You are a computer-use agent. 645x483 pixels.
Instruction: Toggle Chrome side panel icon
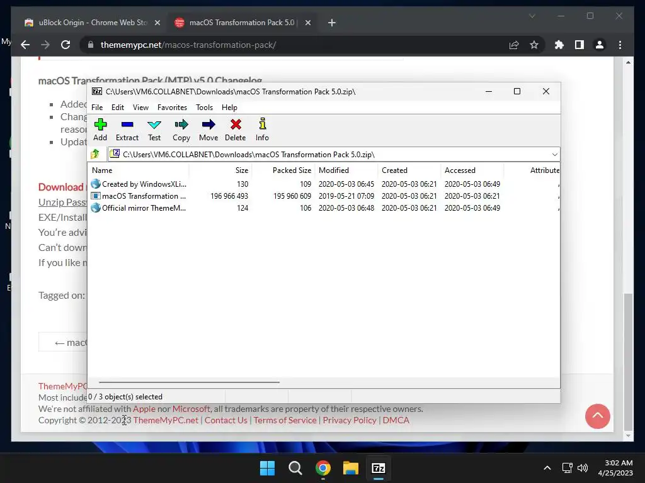coord(579,45)
